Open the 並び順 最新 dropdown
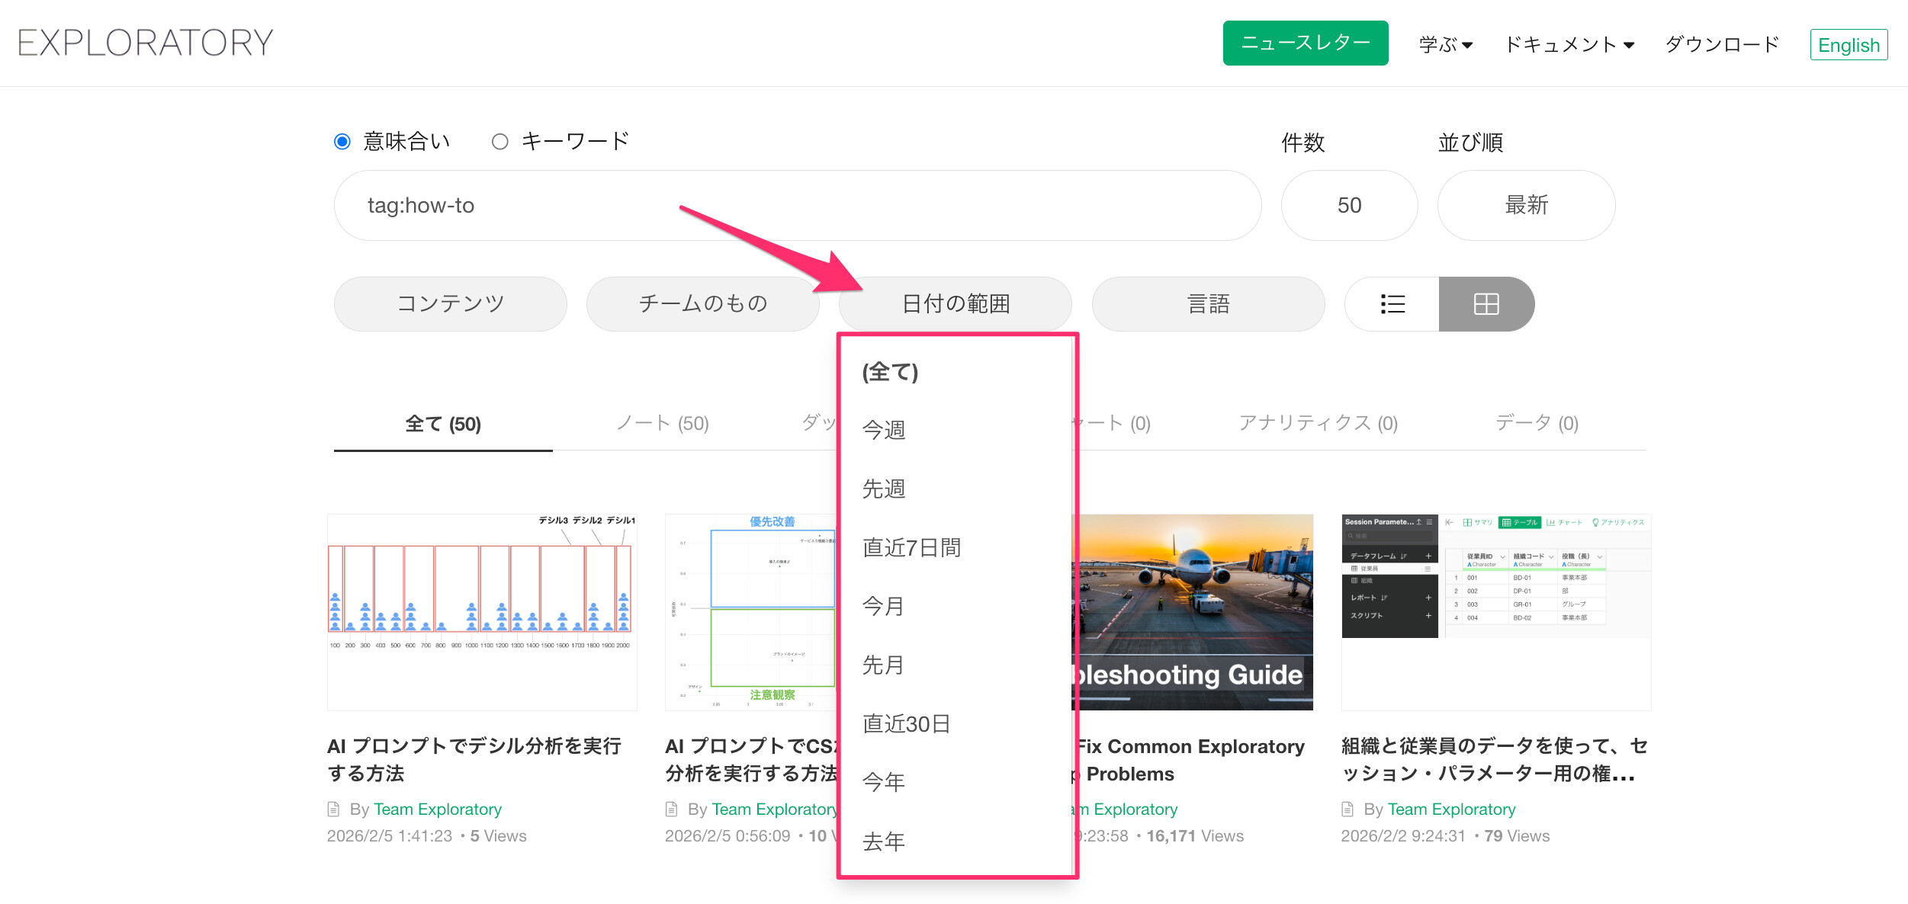 tap(1526, 205)
